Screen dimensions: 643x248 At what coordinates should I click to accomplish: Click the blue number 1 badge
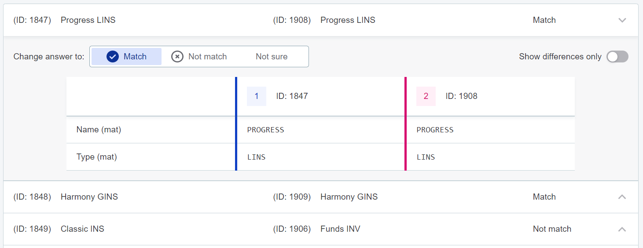coord(257,96)
